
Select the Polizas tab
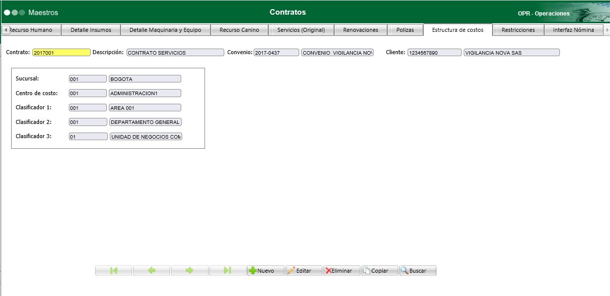coord(405,30)
